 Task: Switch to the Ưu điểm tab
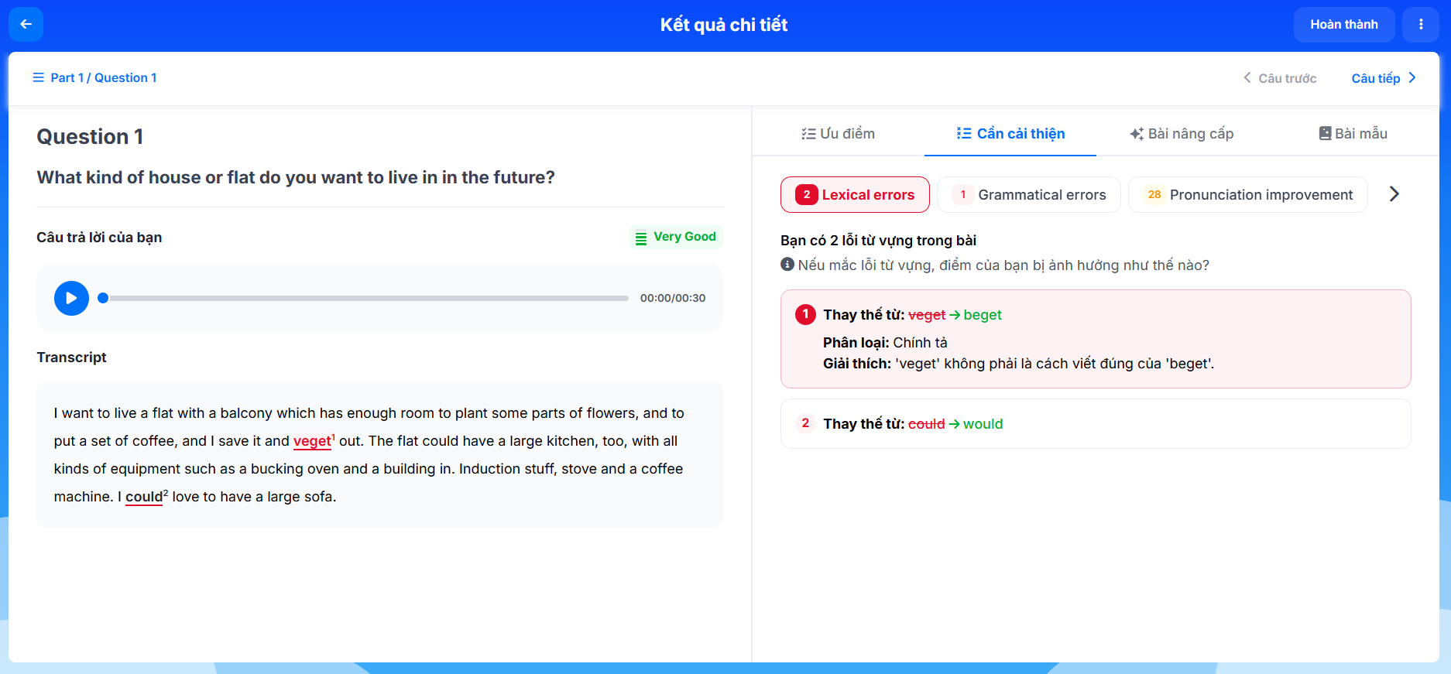838,134
